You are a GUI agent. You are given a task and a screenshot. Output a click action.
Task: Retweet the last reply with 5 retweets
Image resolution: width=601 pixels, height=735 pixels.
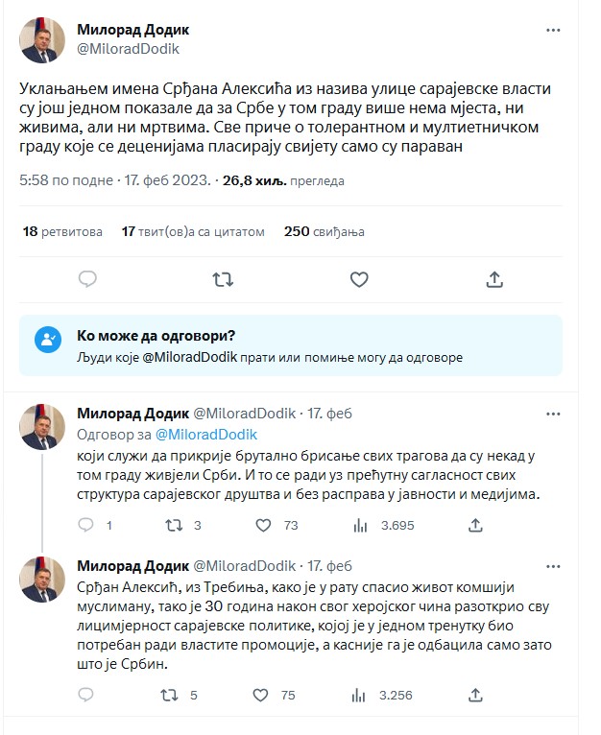(174, 696)
